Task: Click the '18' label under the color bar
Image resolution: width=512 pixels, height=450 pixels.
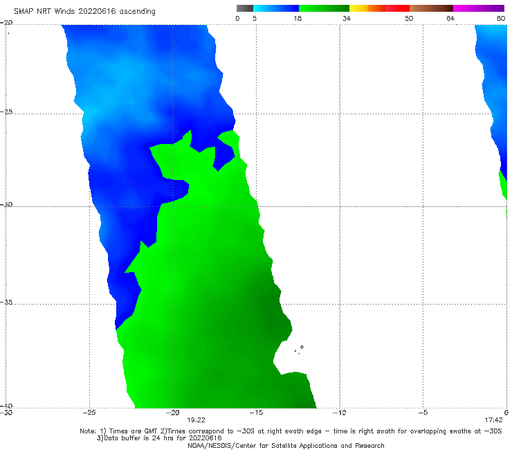Action: [298, 19]
